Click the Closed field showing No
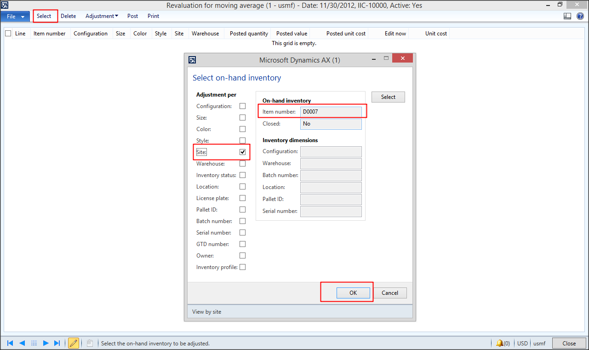The height and width of the screenshot is (350, 589). 331,124
